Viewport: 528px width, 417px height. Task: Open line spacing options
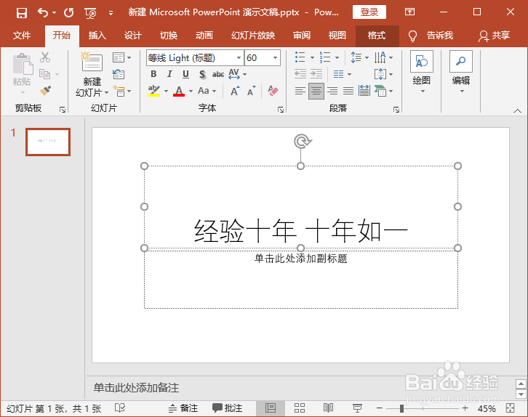359,57
